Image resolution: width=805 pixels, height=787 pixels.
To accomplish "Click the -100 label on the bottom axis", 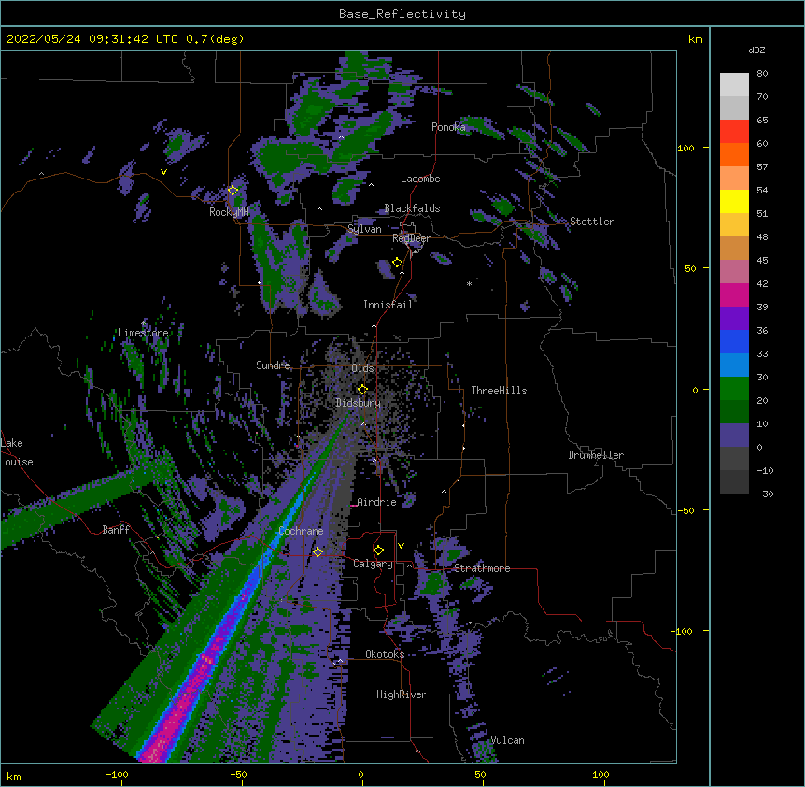I will coord(117,774).
